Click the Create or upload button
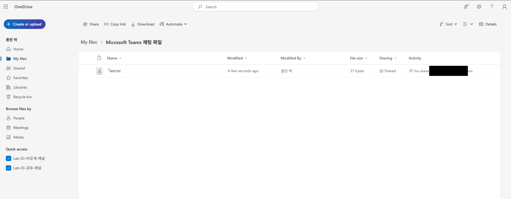Image resolution: width=511 pixels, height=199 pixels. pos(25,24)
